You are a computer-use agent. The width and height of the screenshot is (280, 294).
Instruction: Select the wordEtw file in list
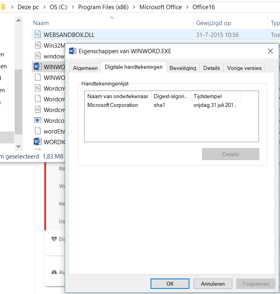(x=54, y=131)
